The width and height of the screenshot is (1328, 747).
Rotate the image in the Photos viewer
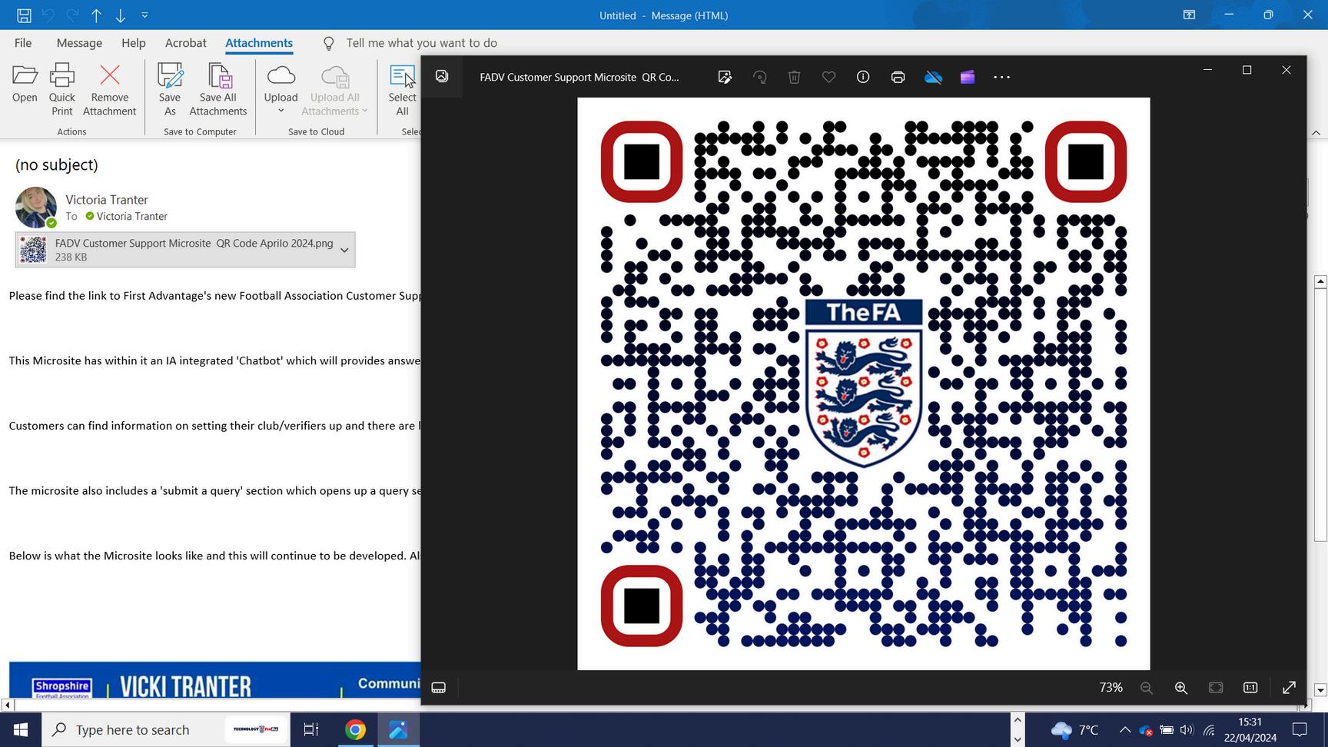click(x=759, y=77)
